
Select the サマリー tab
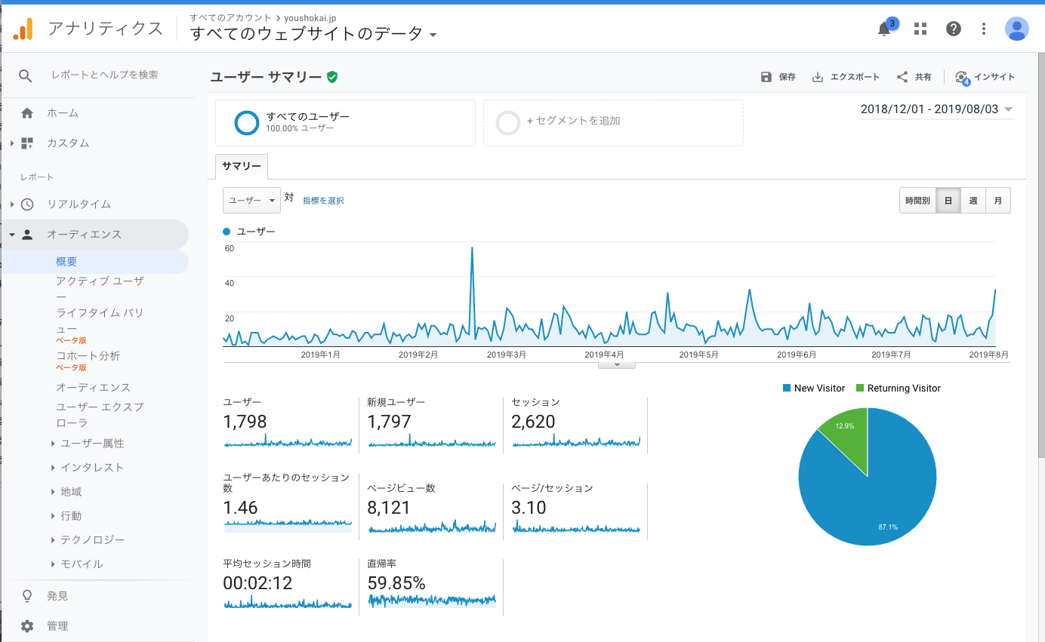click(242, 166)
